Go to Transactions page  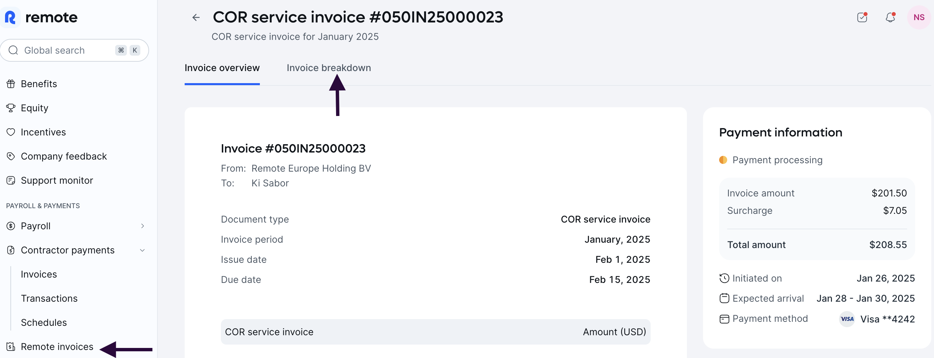[x=49, y=298]
